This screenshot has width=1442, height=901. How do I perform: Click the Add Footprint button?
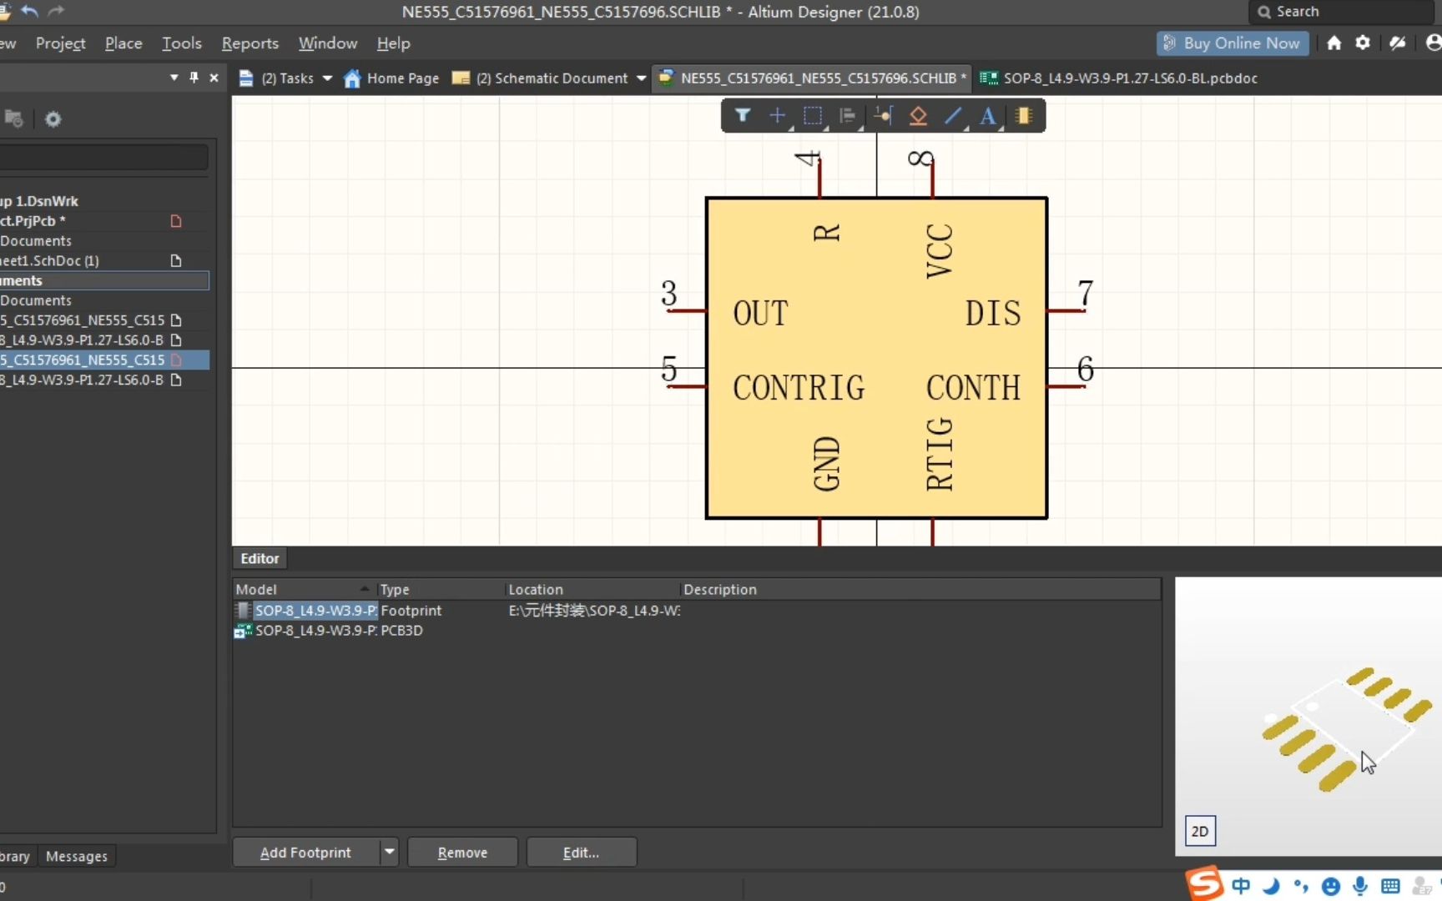(305, 852)
